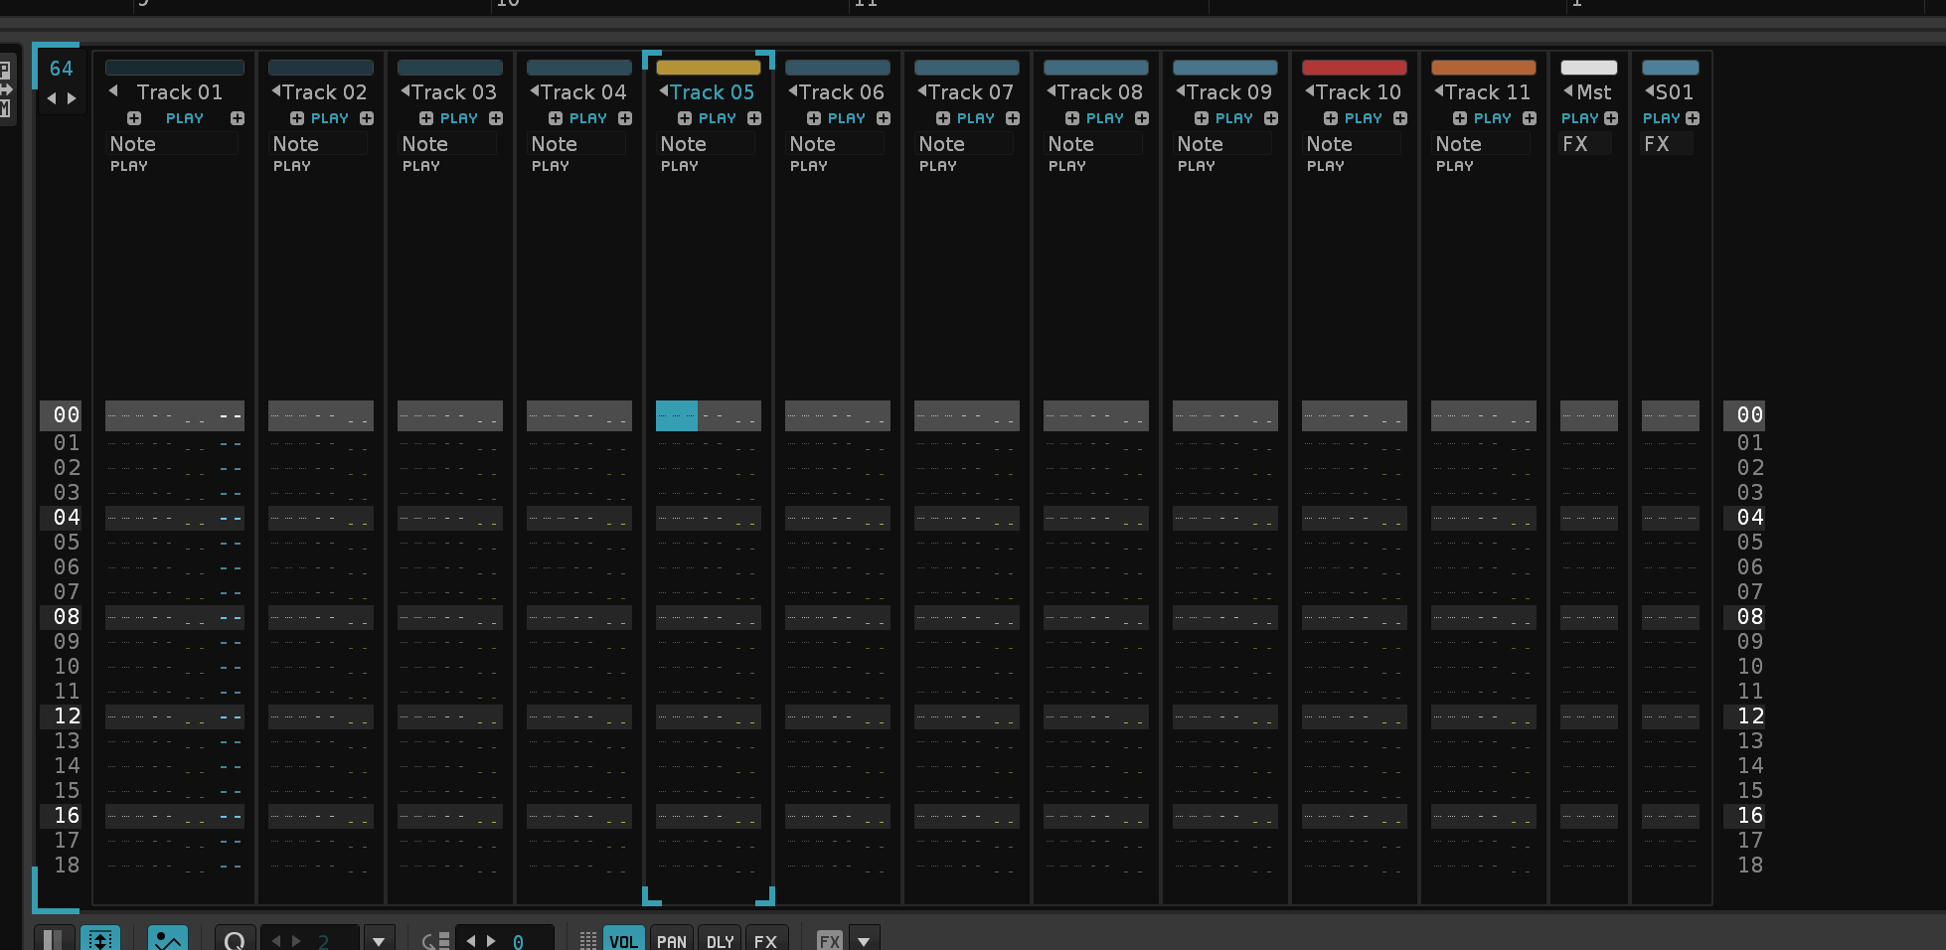Select the Track 10 header name

(1358, 92)
